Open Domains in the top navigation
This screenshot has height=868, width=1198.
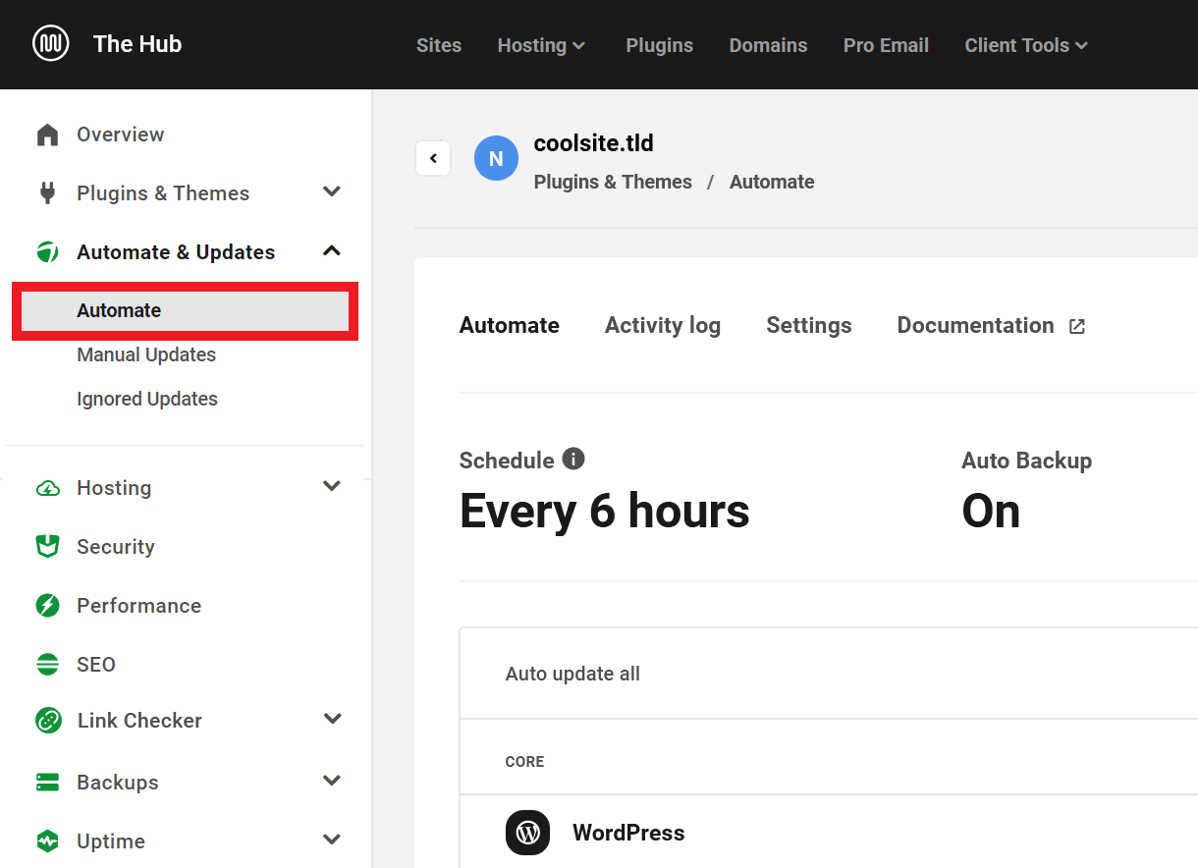pos(768,45)
